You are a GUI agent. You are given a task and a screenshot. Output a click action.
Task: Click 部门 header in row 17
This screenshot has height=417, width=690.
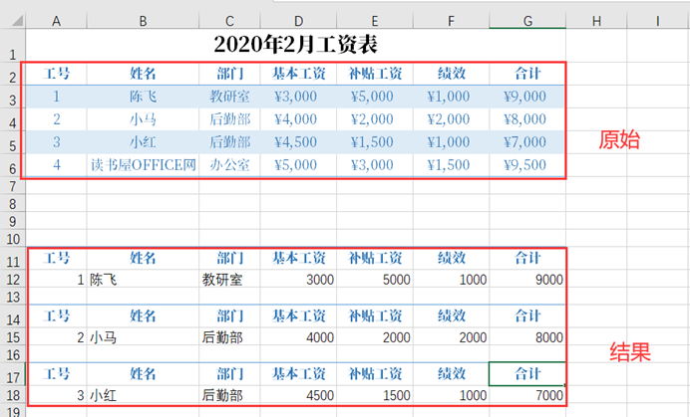[x=229, y=374]
